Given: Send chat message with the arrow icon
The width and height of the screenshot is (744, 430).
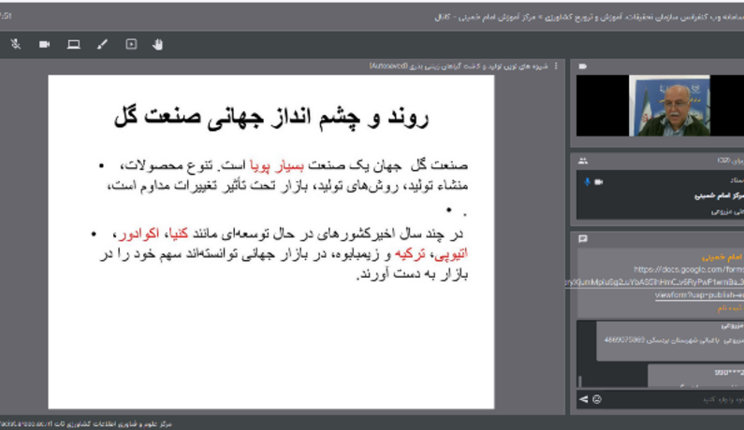Looking at the screenshot, I should pyautogui.click(x=583, y=399).
